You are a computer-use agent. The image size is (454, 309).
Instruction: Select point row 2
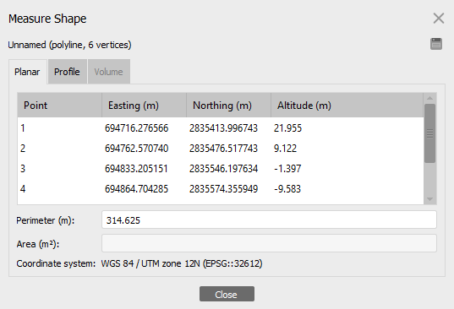point(221,149)
